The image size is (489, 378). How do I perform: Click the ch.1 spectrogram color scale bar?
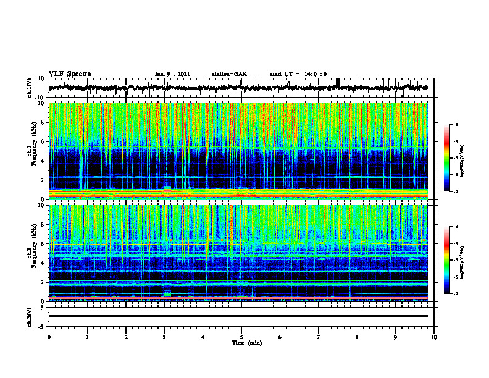[446, 158]
